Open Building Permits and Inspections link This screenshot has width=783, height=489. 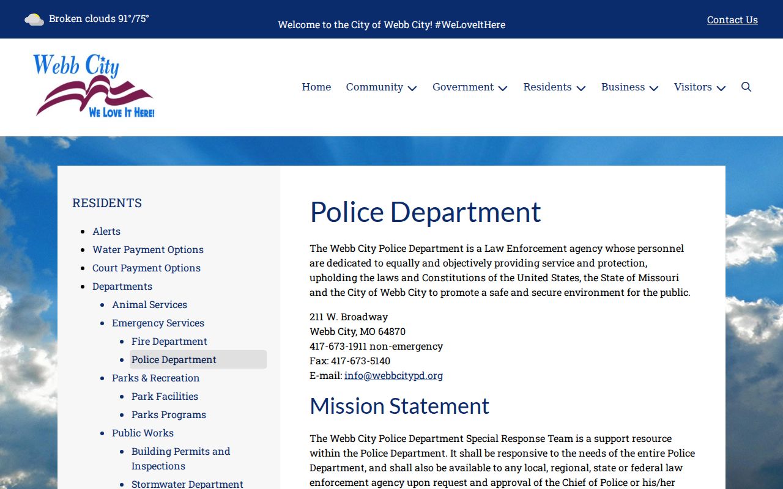point(181,458)
